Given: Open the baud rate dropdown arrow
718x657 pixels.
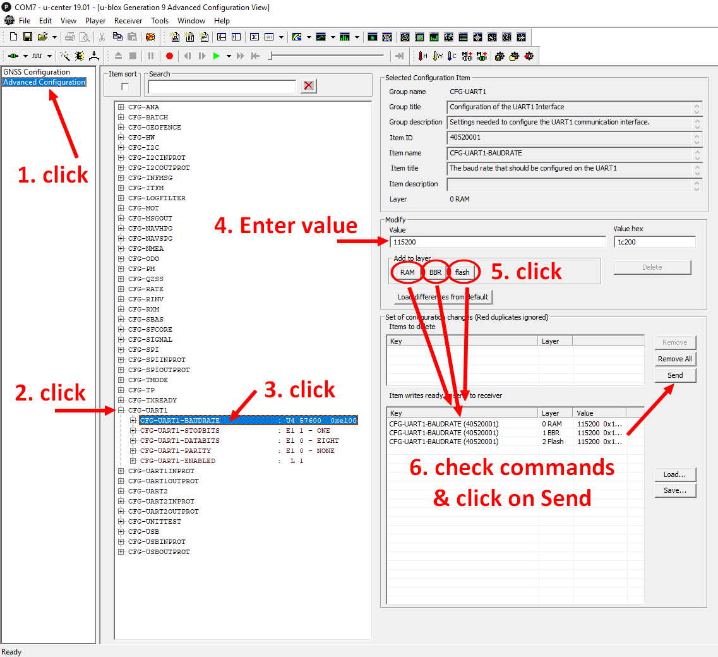Looking at the screenshot, I should point(49,56).
